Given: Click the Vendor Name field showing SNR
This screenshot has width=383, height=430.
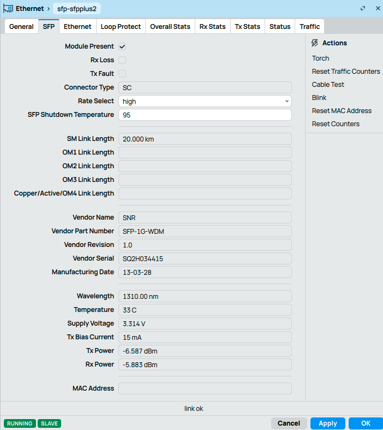Looking at the screenshot, I should pyautogui.click(x=205, y=218).
